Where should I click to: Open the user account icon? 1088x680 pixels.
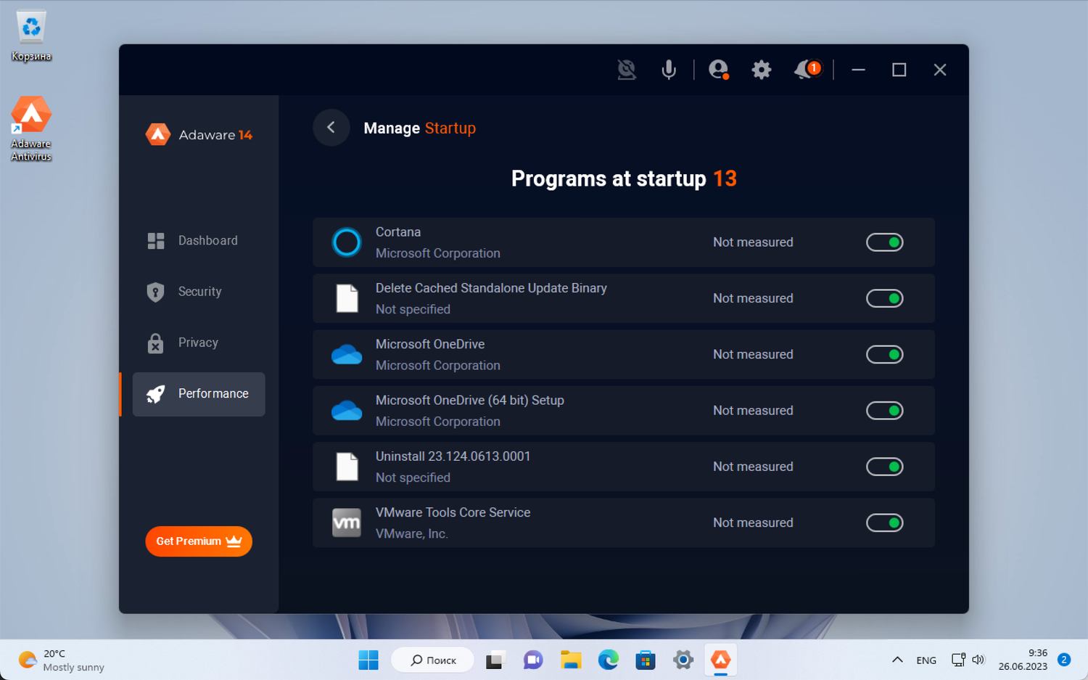coord(718,70)
